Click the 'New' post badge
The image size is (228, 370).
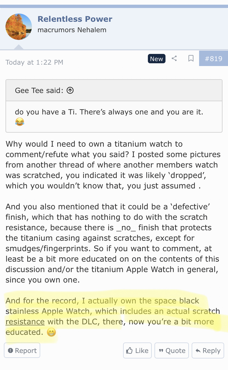tap(156, 59)
